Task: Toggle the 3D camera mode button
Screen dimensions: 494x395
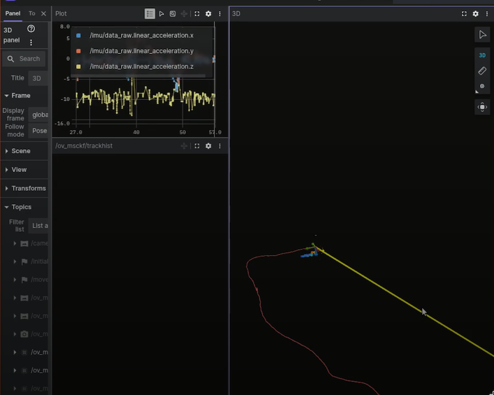Action: tap(482, 56)
